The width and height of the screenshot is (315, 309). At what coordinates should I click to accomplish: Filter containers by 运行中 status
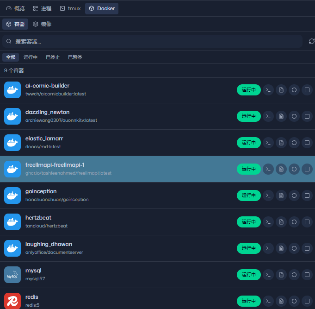coord(31,57)
